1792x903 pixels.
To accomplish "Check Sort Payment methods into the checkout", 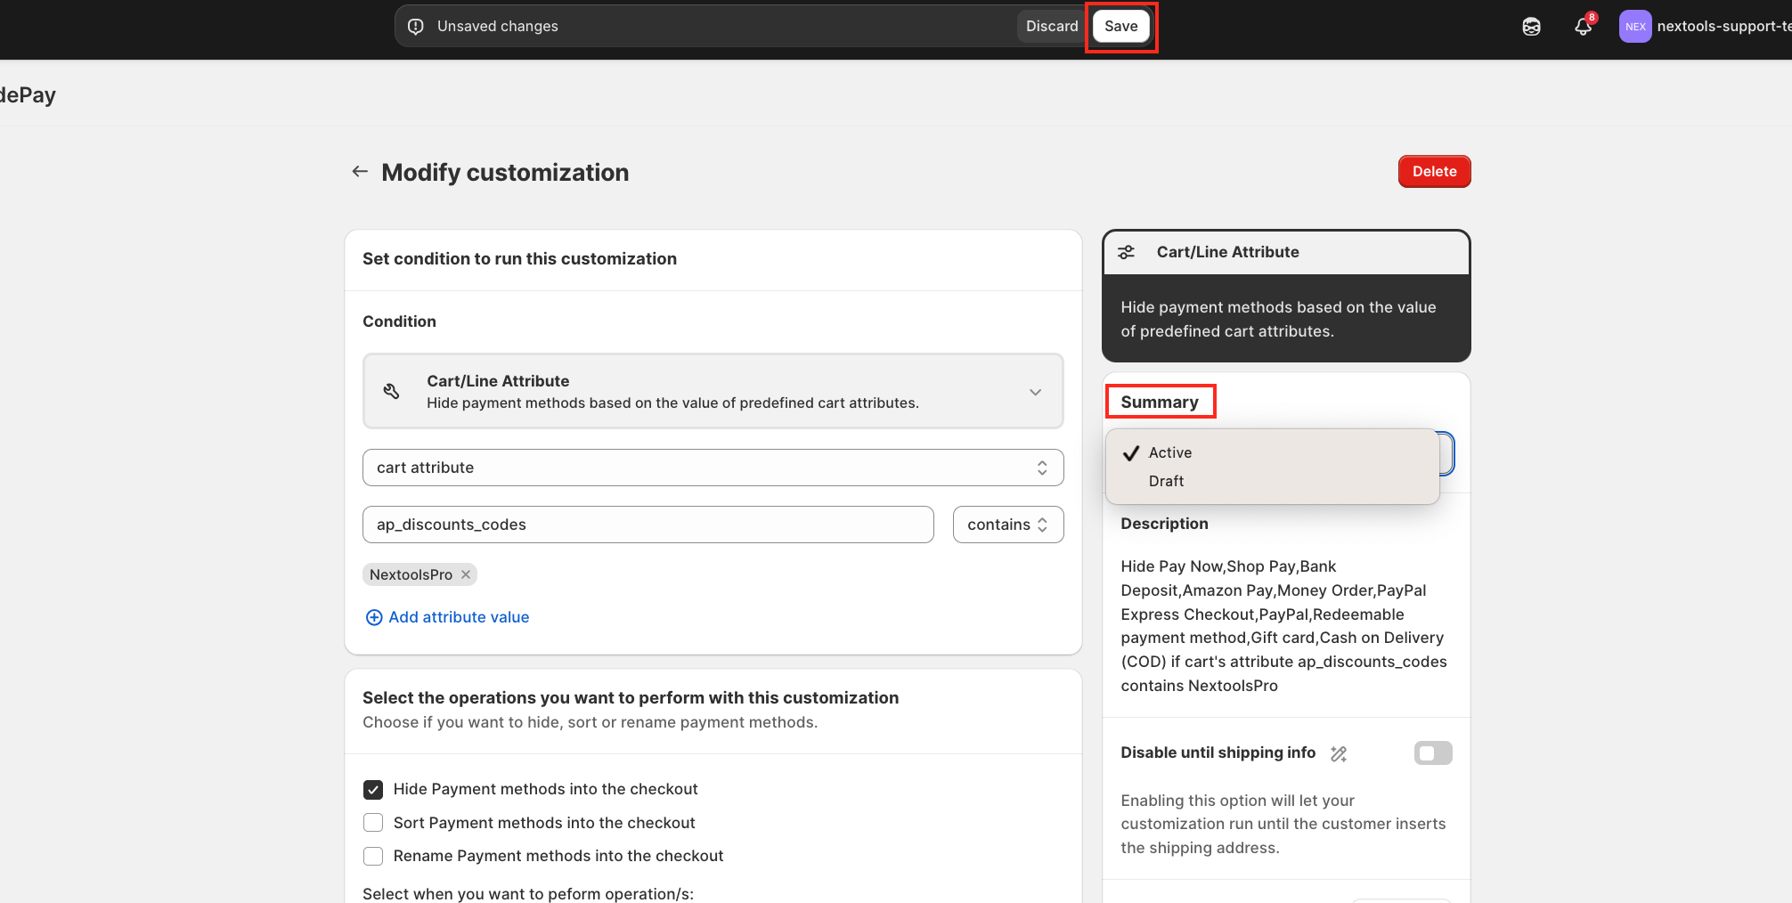I will point(373,823).
